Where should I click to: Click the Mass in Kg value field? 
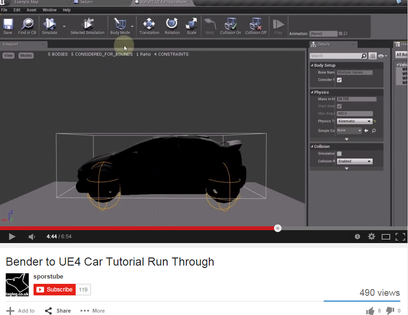(x=356, y=99)
